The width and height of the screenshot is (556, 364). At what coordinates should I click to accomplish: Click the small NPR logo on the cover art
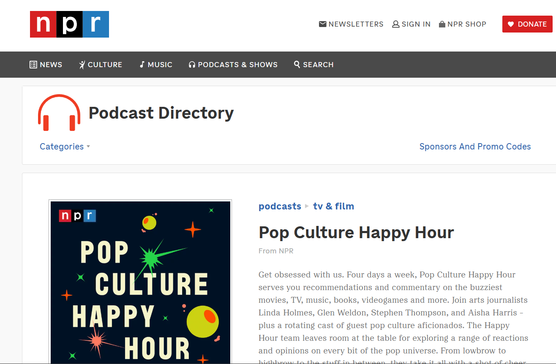(77, 216)
